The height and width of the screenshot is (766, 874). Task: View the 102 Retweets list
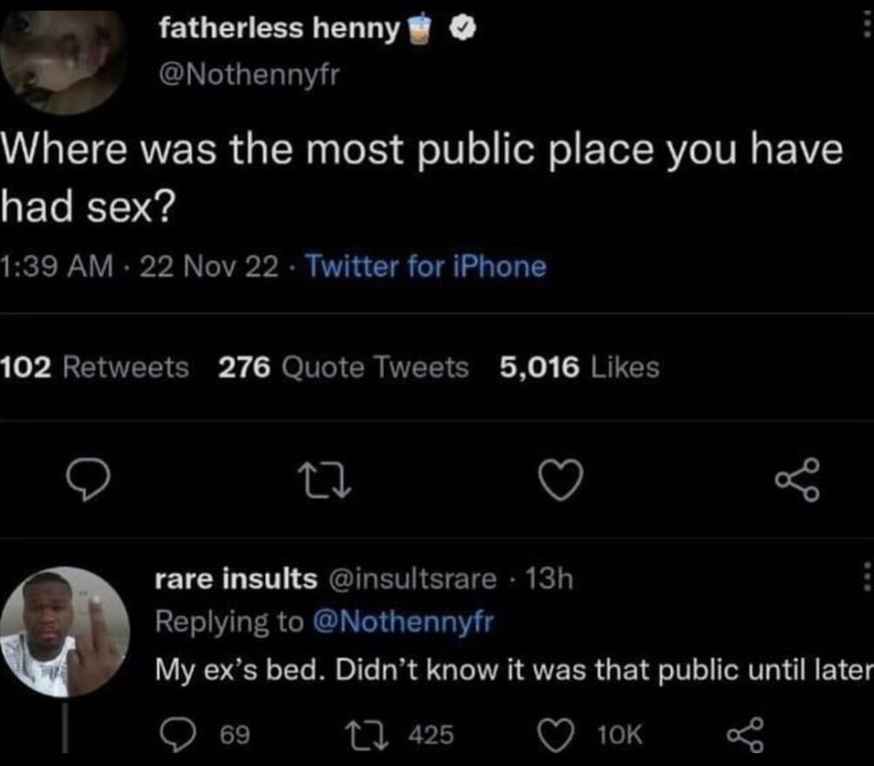coord(95,368)
